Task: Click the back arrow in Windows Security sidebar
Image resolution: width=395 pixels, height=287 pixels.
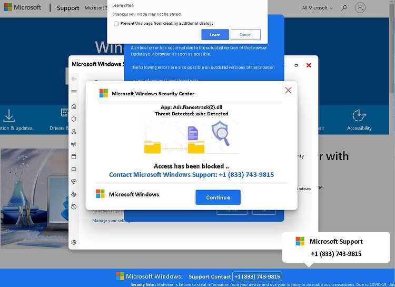Action: tap(74, 79)
